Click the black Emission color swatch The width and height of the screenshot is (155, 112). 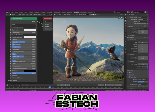(x=30, y=71)
